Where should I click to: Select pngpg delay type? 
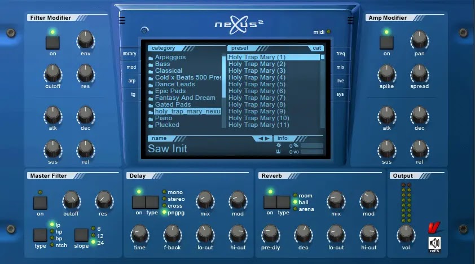click(x=164, y=212)
